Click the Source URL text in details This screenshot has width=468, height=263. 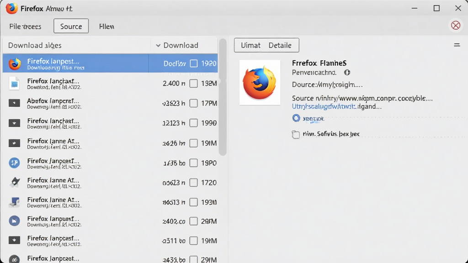pyautogui.click(x=362, y=98)
